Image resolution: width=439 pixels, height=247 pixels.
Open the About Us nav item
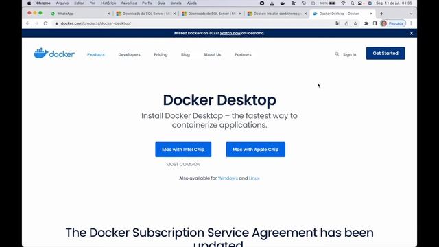pos(212,54)
